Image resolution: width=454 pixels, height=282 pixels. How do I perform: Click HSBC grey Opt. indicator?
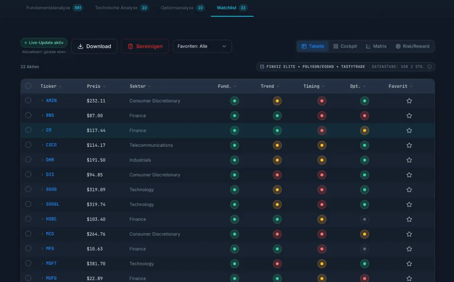364,219
